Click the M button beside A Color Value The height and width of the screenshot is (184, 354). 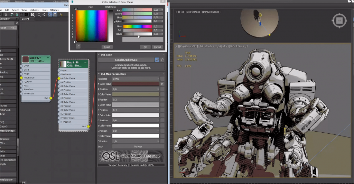(x=162, y=84)
